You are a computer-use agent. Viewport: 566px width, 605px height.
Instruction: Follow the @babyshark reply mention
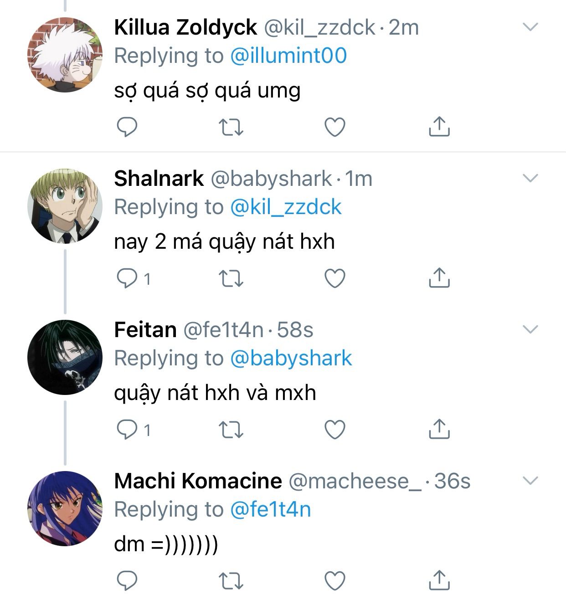(x=291, y=358)
